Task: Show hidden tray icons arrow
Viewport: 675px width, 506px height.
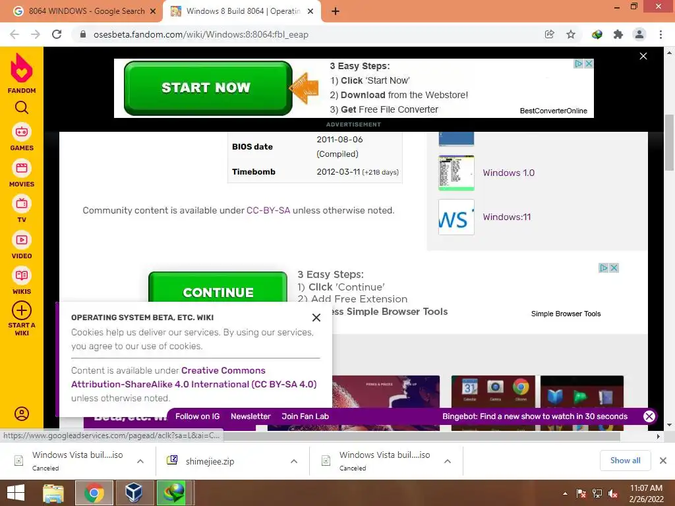Action: pyautogui.click(x=565, y=493)
